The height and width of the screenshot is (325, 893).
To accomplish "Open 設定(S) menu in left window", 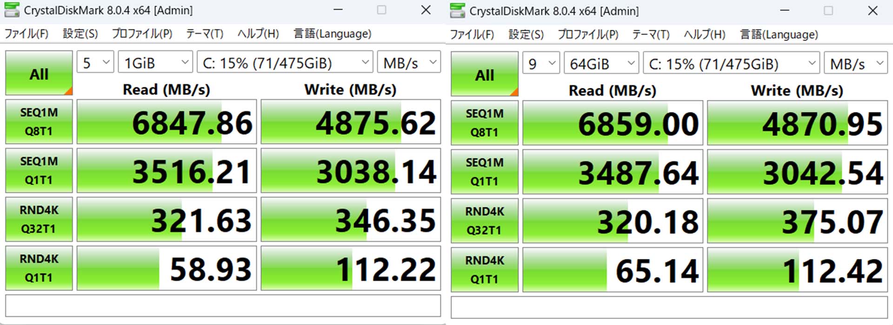I will click(80, 33).
